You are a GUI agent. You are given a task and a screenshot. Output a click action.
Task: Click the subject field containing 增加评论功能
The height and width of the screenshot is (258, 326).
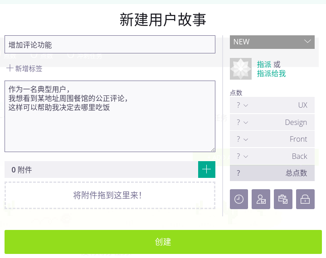click(x=110, y=45)
